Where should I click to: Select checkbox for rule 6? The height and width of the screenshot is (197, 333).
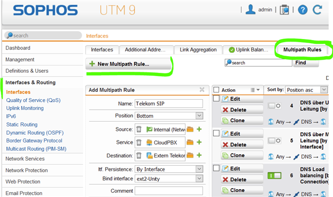(x=216, y=168)
